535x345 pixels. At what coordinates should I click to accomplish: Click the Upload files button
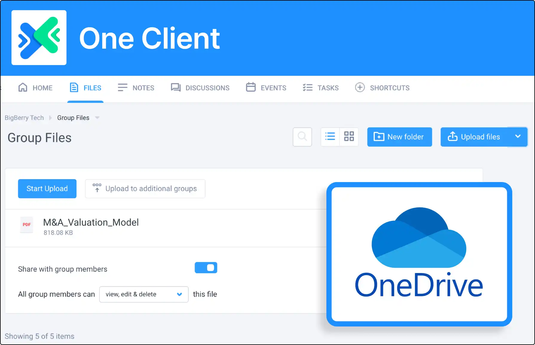[x=474, y=137]
